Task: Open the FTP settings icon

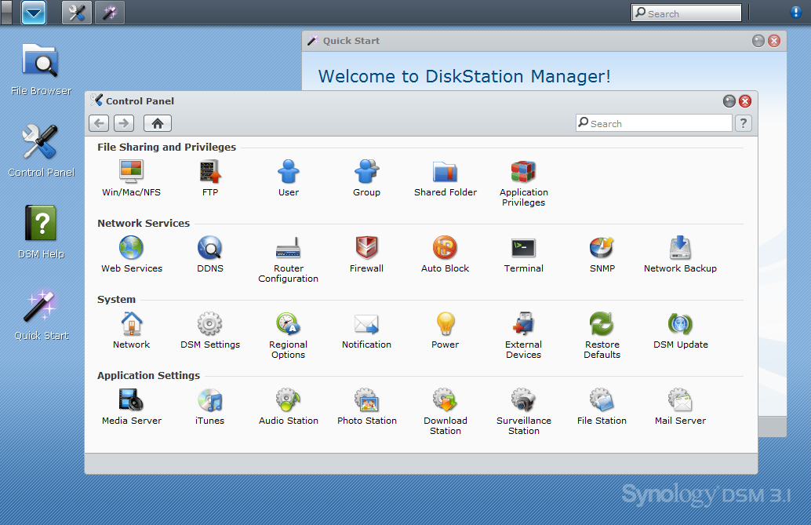Action: [210, 178]
